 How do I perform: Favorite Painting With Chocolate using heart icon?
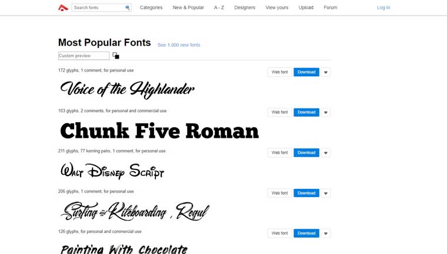[326, 233]
